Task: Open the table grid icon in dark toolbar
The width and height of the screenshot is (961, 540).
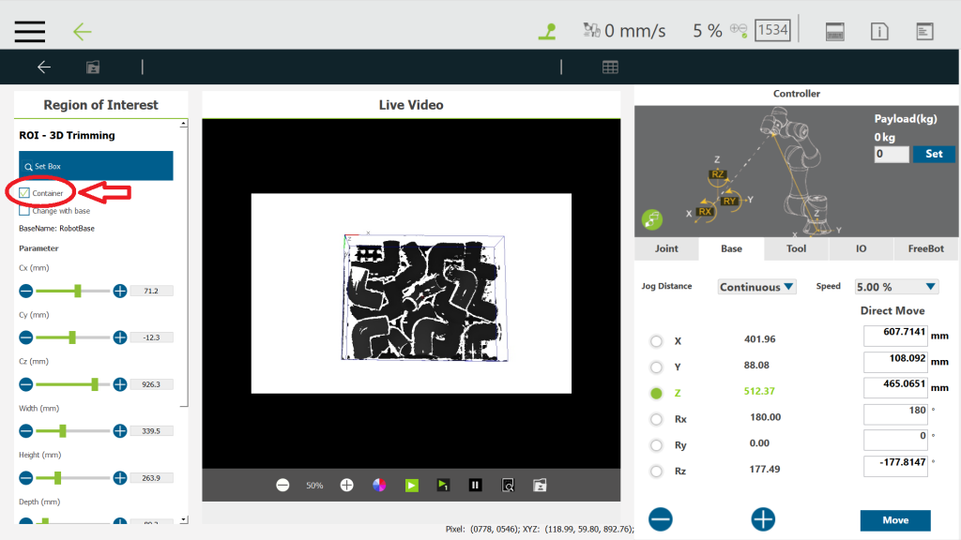Action: click(x=610, y=67)
